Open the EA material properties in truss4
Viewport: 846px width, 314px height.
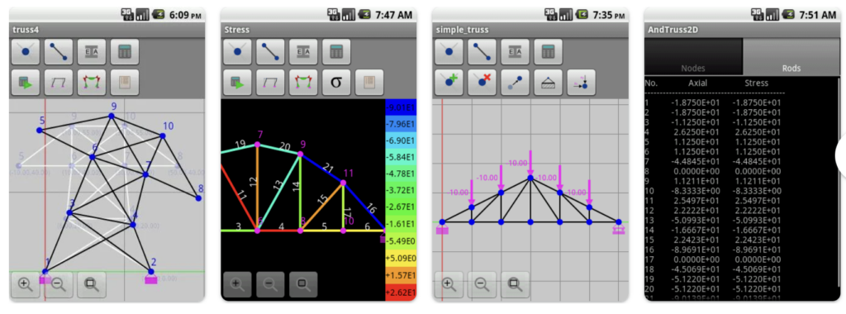pyautogui.click(x=92, y=52)
